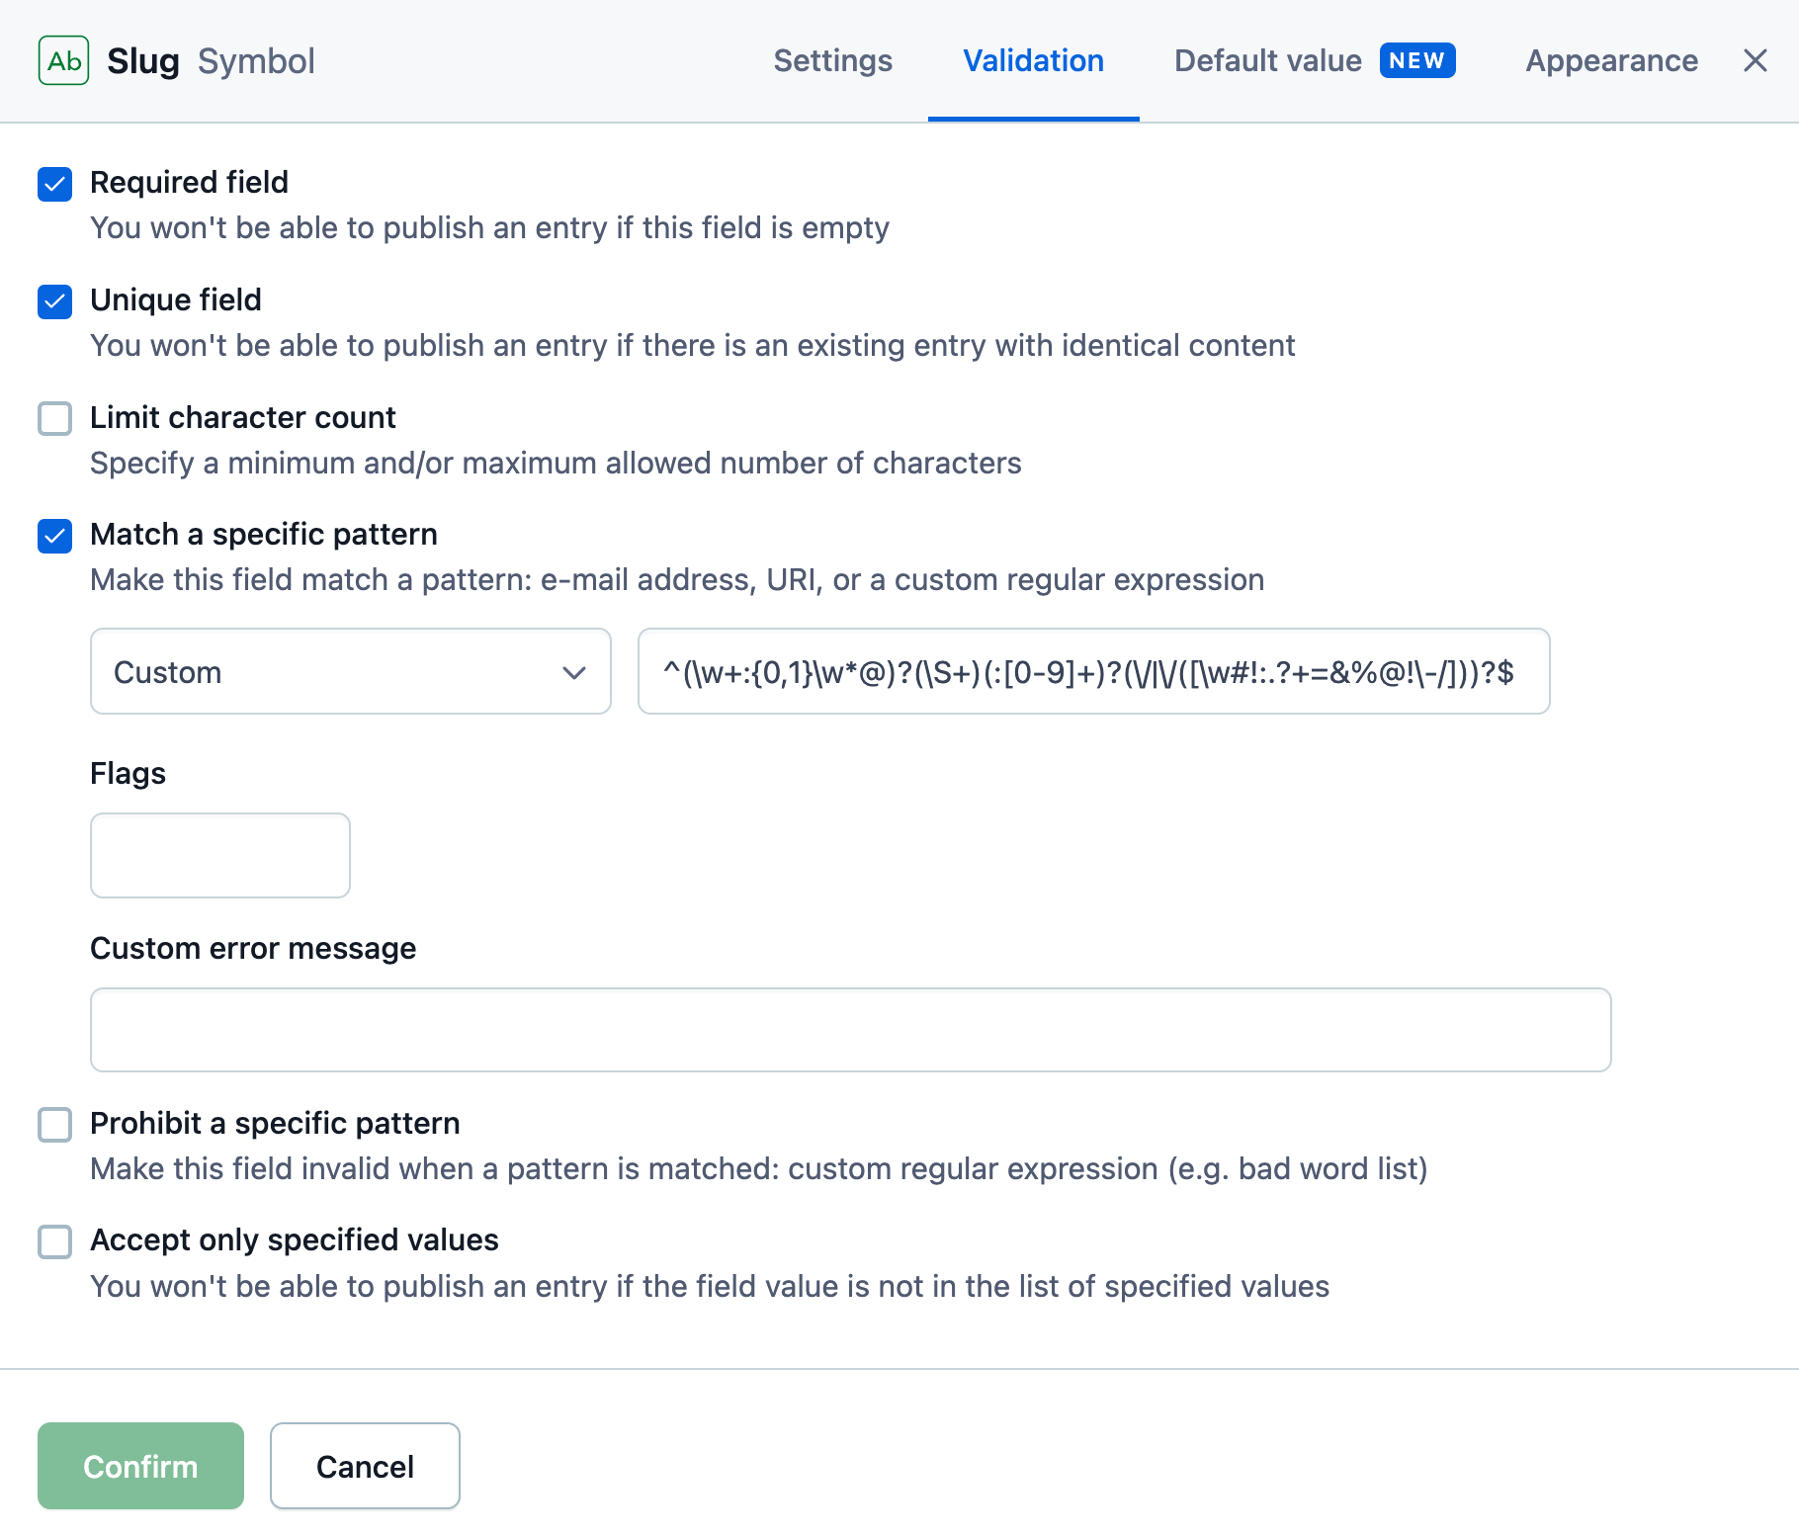Click the NEW badge beside Default value
1799x1536 pixels.
(x=1416, y=60)
